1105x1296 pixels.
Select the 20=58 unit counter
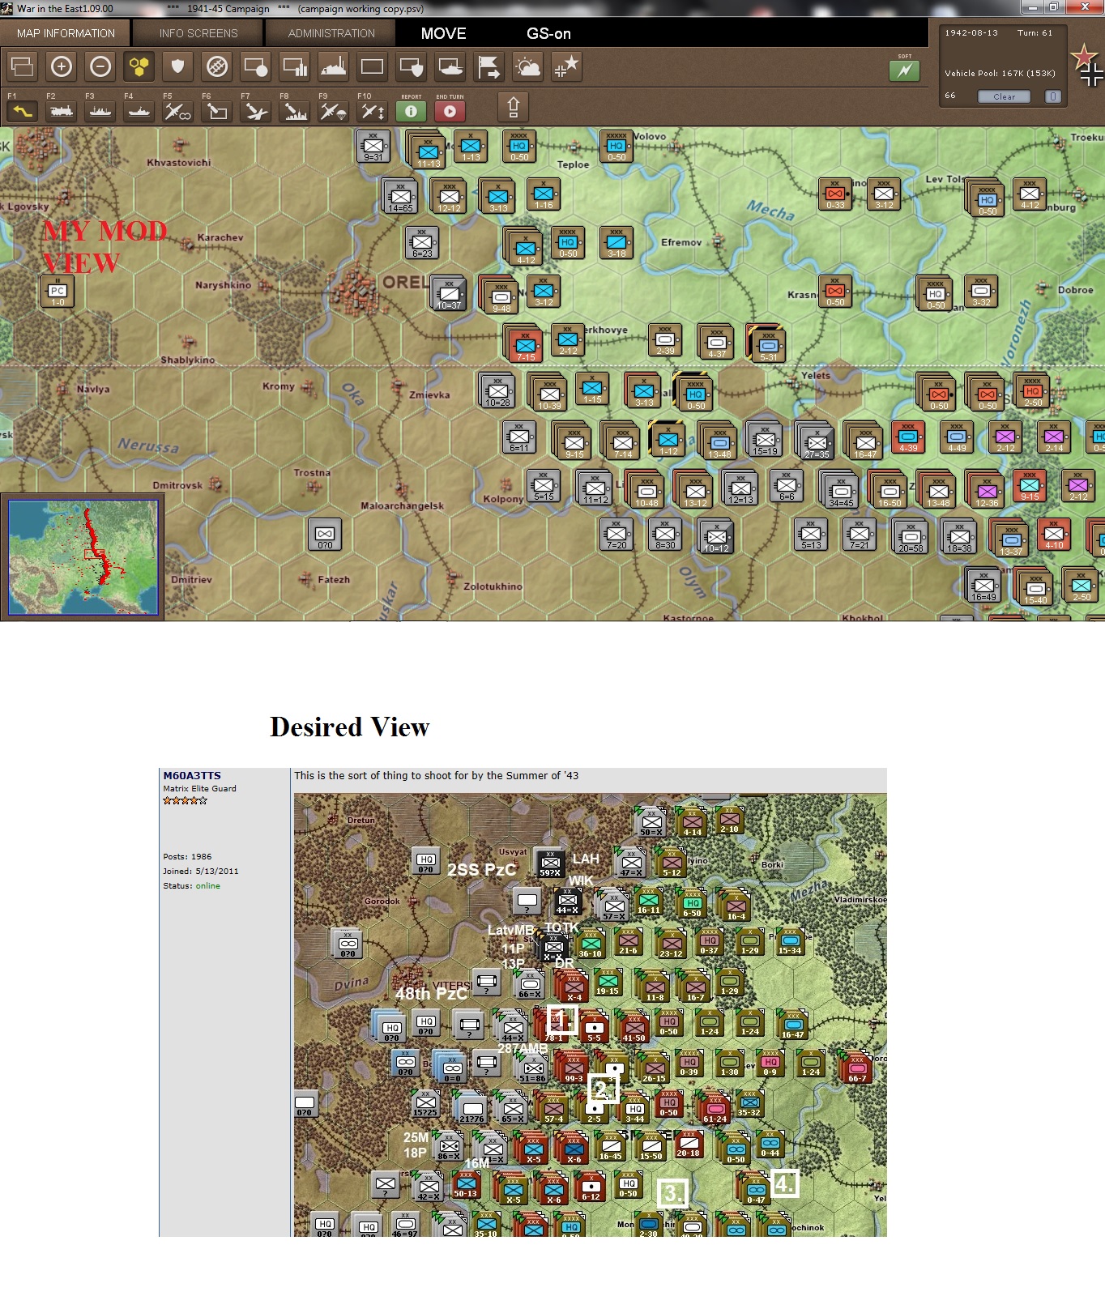(910, 536)
